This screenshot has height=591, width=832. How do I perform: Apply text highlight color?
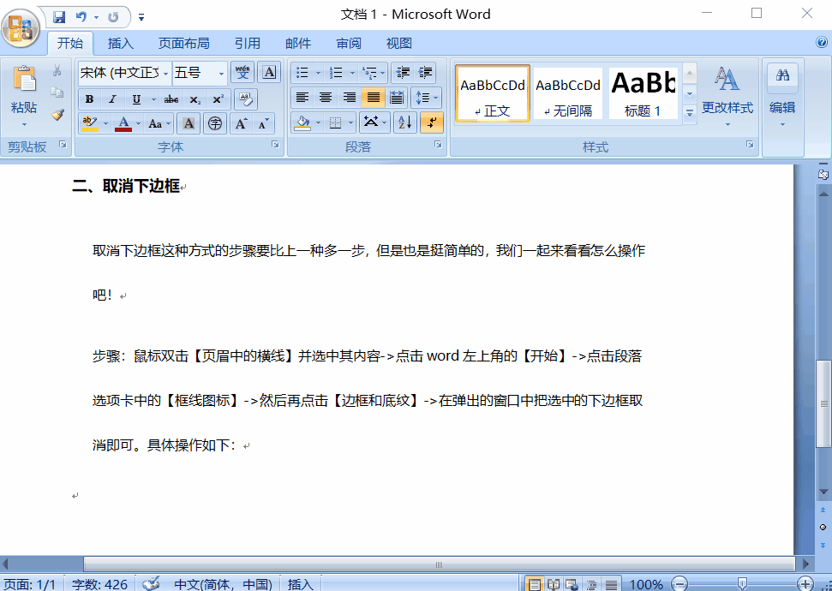(x=88, y=122)
